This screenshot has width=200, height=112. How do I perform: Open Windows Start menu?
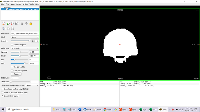(x=3, y=109)
